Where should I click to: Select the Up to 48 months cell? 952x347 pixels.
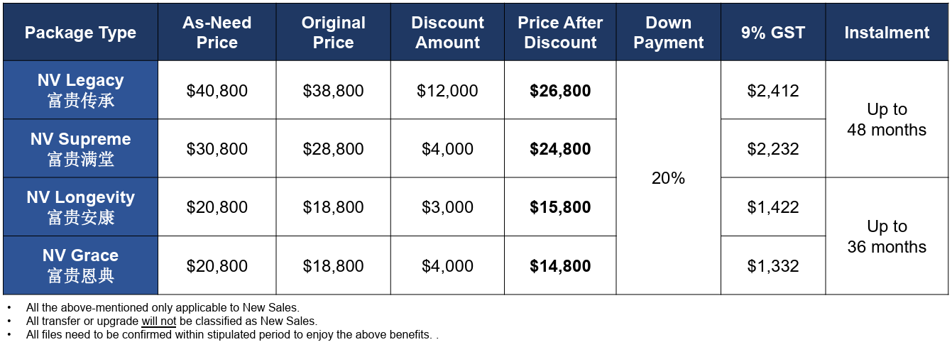(x=887, y=119)
